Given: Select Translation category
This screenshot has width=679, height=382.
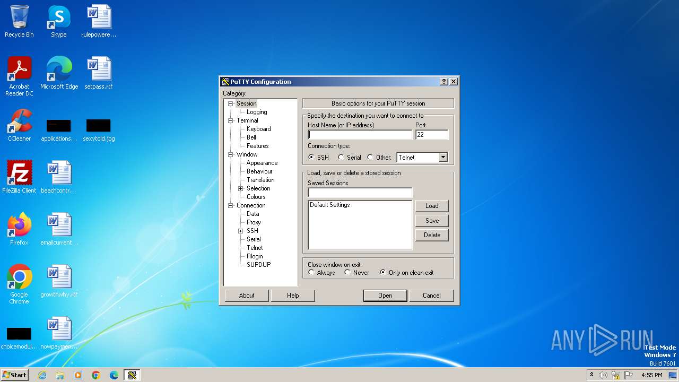Looking at the screenshot, I should [x=260, y=180].
